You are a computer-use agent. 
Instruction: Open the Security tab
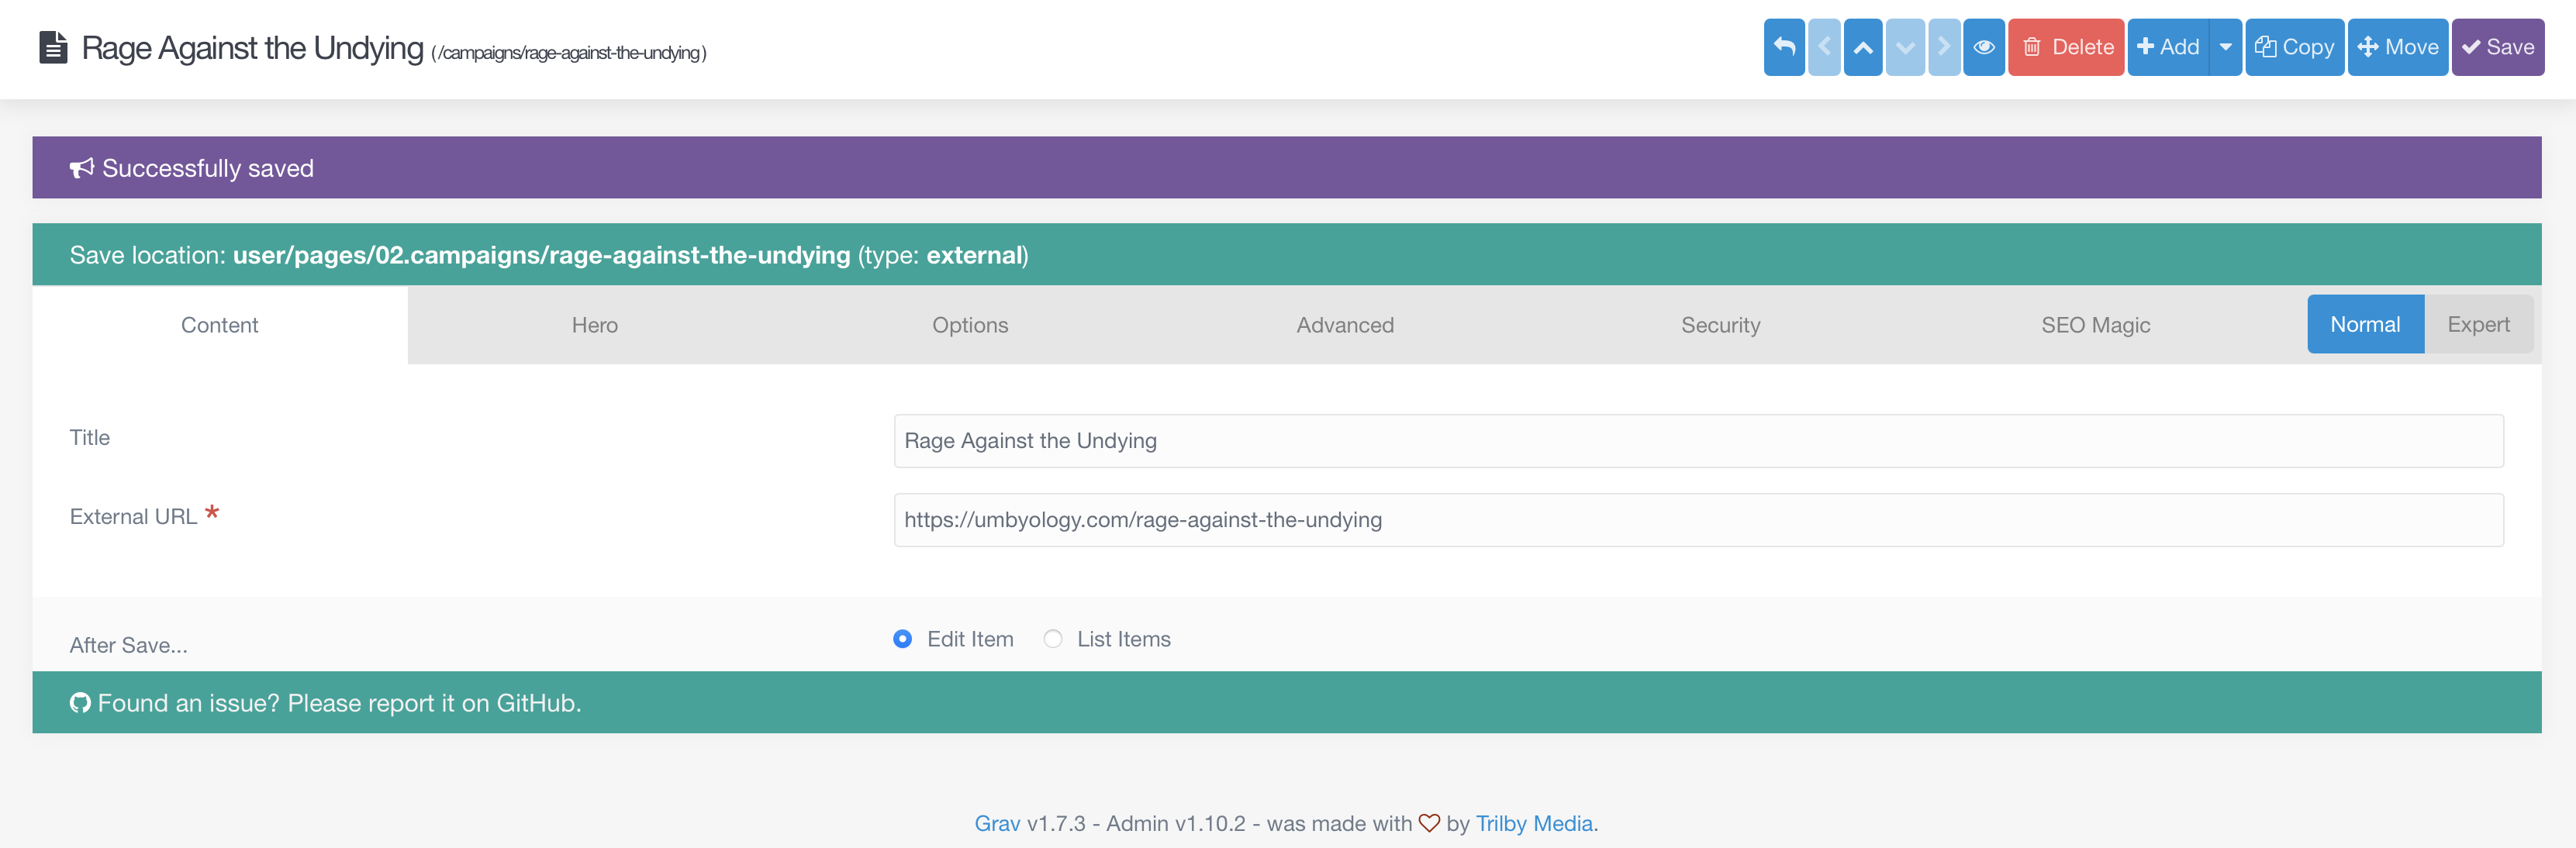point(1720,325)
